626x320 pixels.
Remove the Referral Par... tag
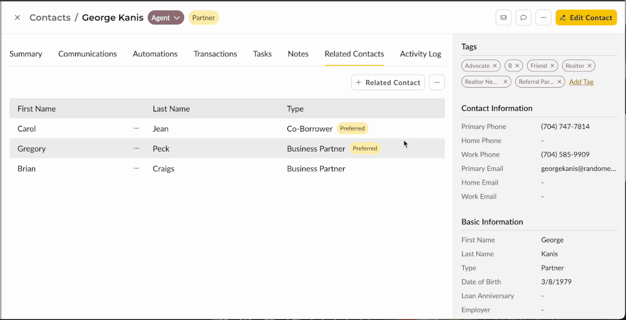click(560, 82)
